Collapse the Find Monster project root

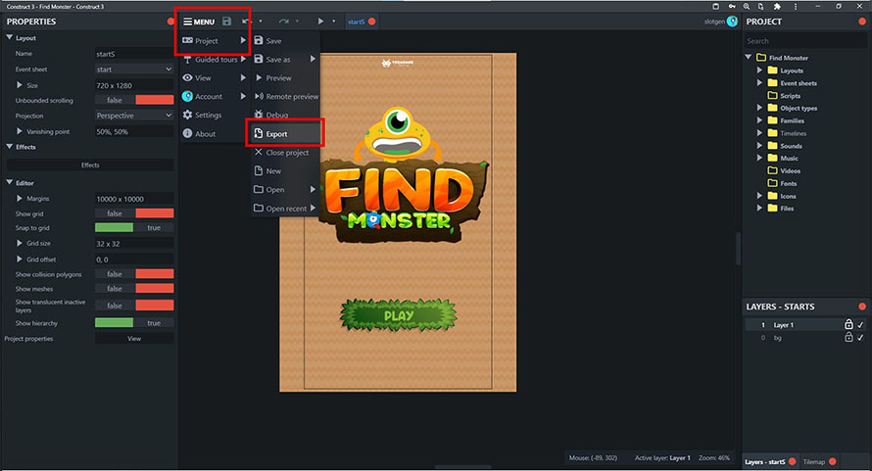point(749,57)
